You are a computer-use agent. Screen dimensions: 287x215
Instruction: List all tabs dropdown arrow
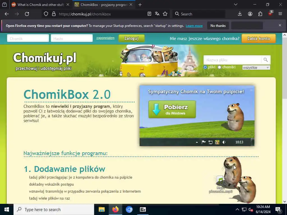point(235,4)
